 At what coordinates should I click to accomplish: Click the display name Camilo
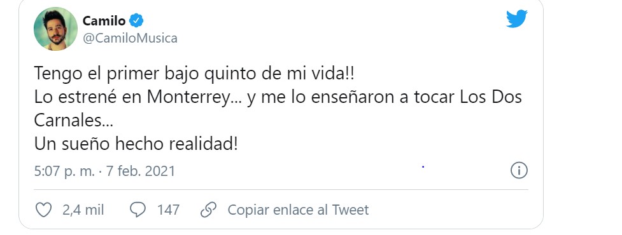104,20
